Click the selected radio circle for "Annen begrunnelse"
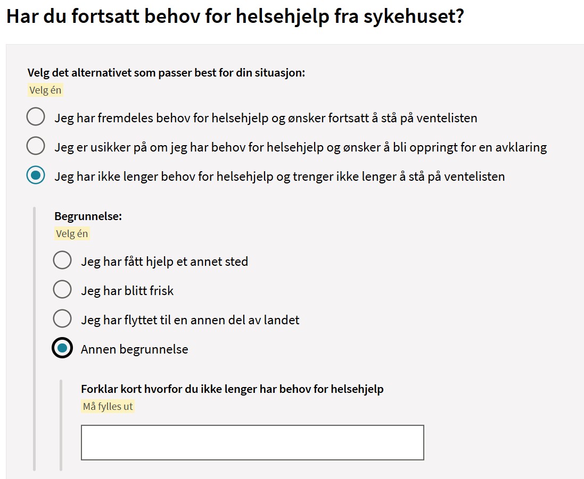Image resolution: width=584 pixels, height=479 pixels. click(62, 348)
